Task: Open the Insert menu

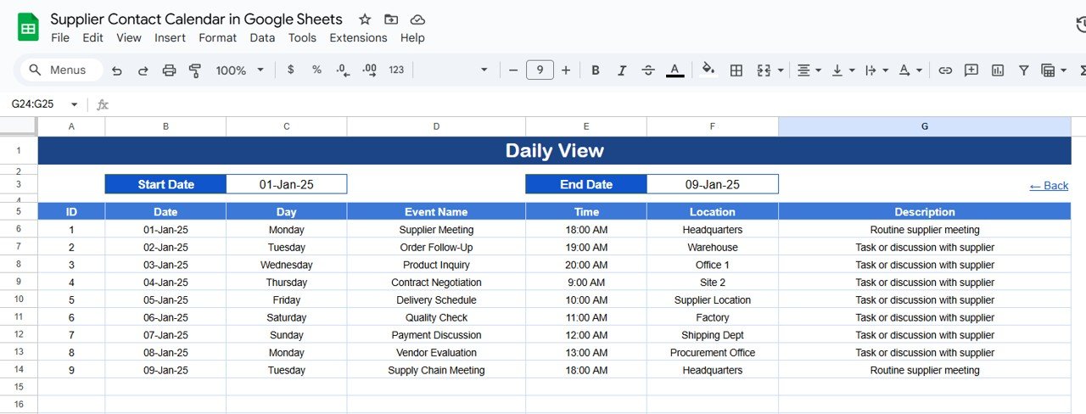Action: tap(170, 37)
